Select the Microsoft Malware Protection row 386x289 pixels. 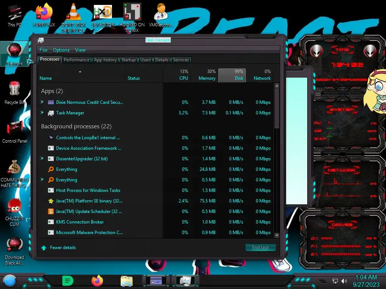pyautogui.click(x=155, y=233)
